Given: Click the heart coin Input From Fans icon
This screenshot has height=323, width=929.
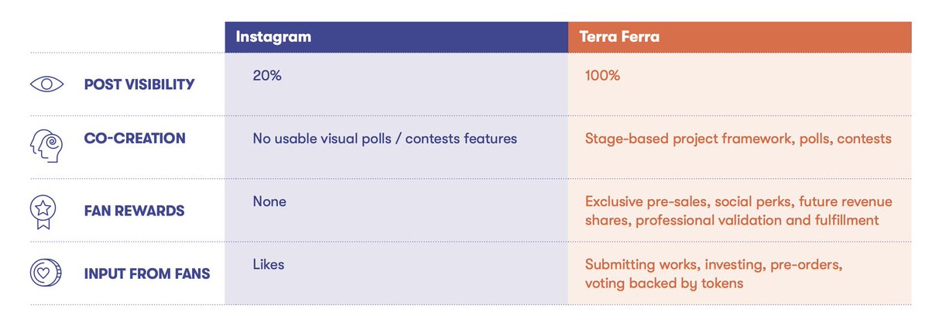Looking at the screenshot, I should point(46,273).
